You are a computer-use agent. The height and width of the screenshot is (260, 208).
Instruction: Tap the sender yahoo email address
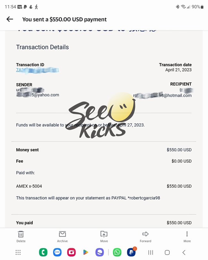coord(38,95)
